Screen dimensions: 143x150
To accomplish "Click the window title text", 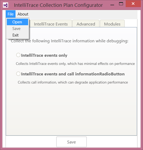I will [58, 5].
